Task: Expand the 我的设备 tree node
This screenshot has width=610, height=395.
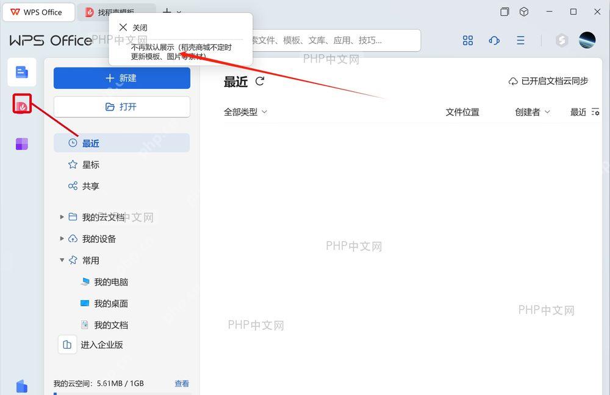Action: [62, 238]
